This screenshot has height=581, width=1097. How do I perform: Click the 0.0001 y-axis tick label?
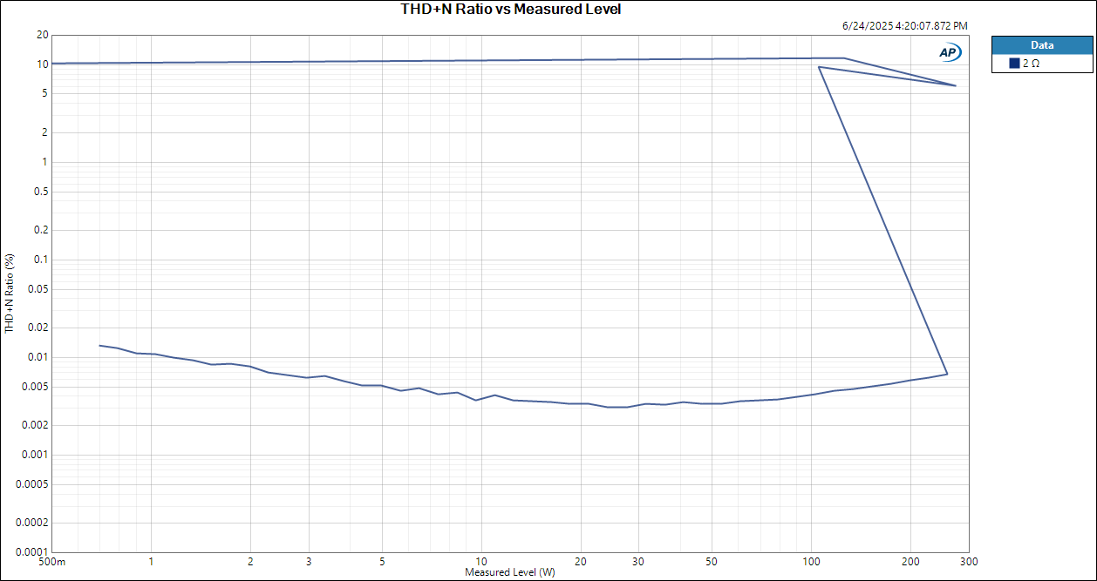[33, 552]
